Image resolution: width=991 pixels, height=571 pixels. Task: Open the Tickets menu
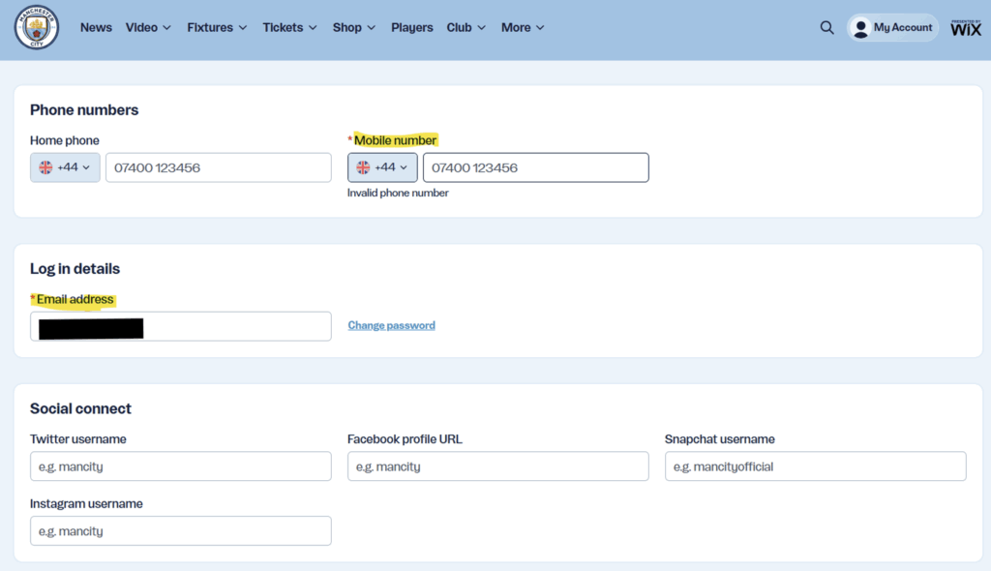coord(289,28)
